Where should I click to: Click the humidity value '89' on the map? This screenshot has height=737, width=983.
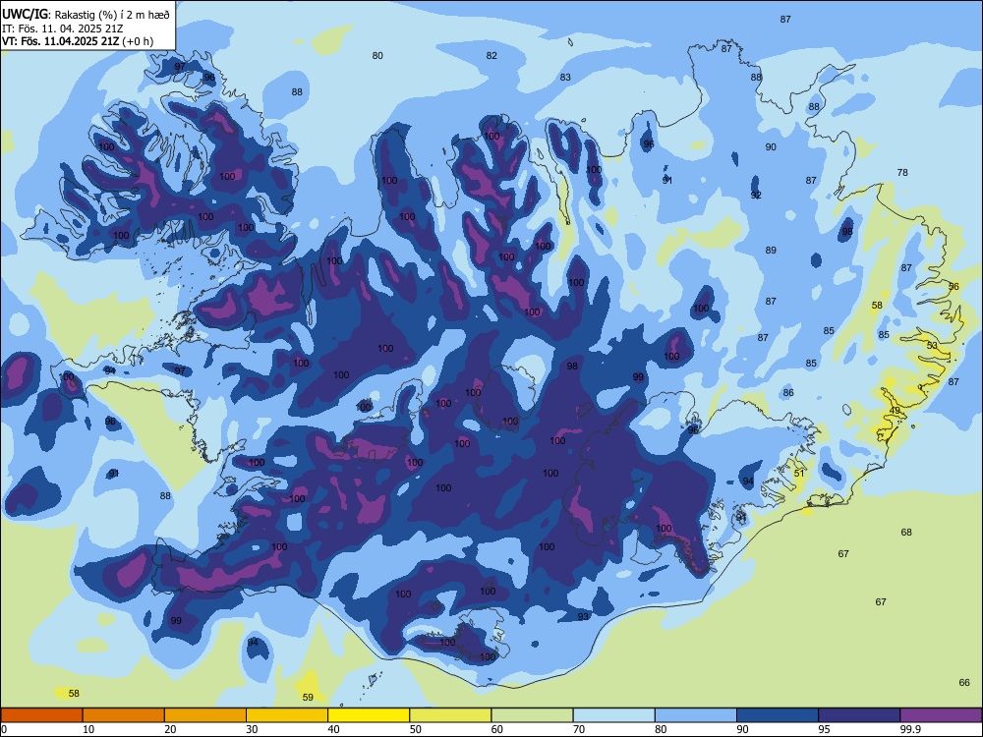tap(771, 250)
